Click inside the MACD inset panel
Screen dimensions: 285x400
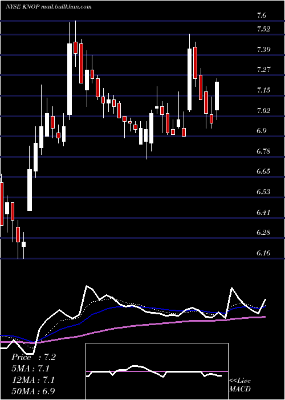pos(157,371)
